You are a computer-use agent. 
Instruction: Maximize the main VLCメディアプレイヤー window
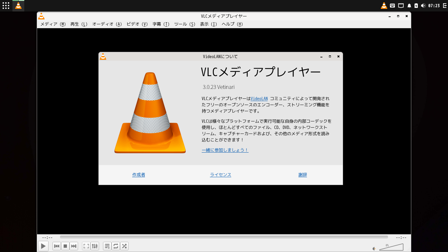[x=398, y=16]
